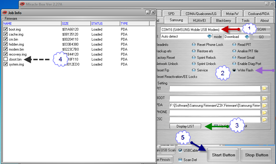Toggle the USBCable checkbox

[x=180, y=150]
